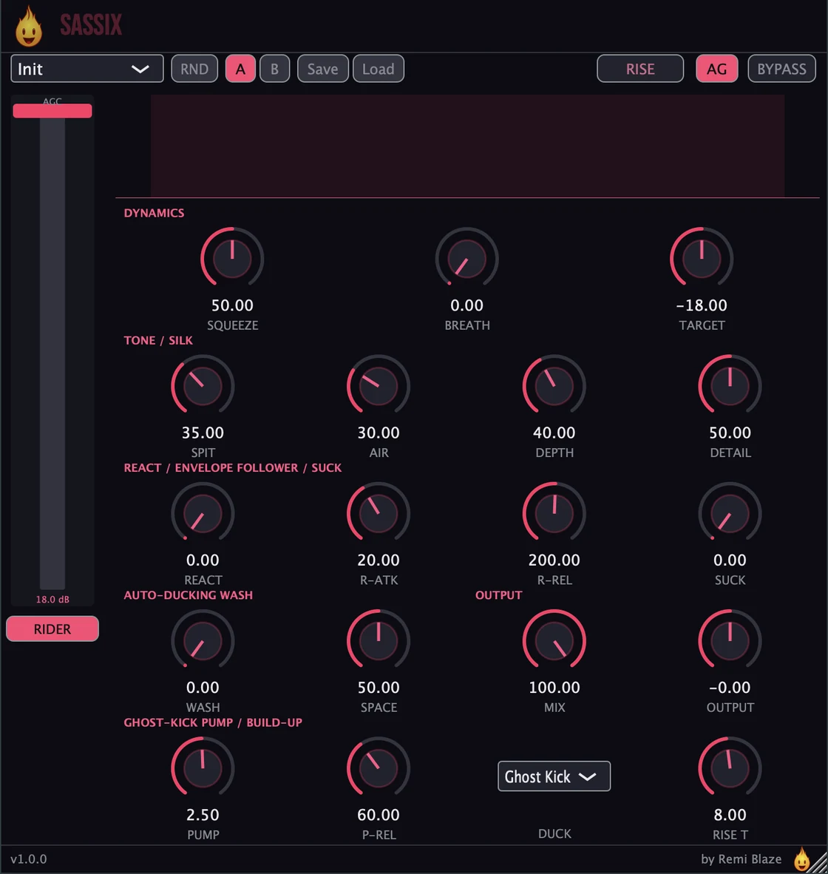The width and height of the screenshot is (828, 874).
Task: Click the Load button
Action: pos(379,69)
